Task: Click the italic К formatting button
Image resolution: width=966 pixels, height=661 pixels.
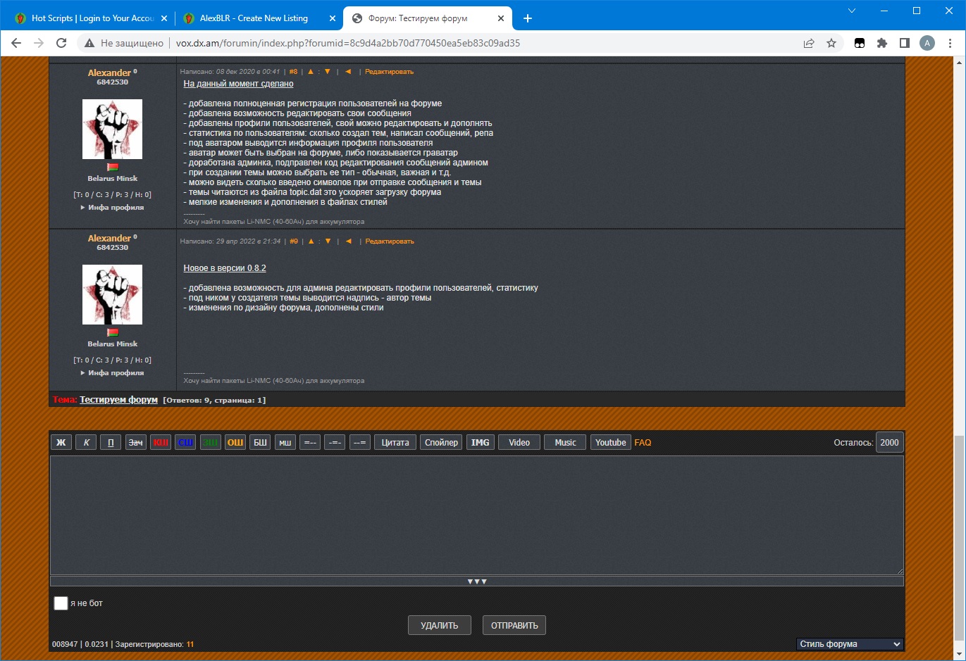Action: pyautogui.click(x=86, y=443)
